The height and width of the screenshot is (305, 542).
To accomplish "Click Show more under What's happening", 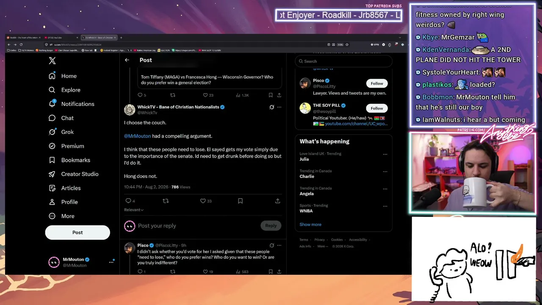I will (310, 225).
